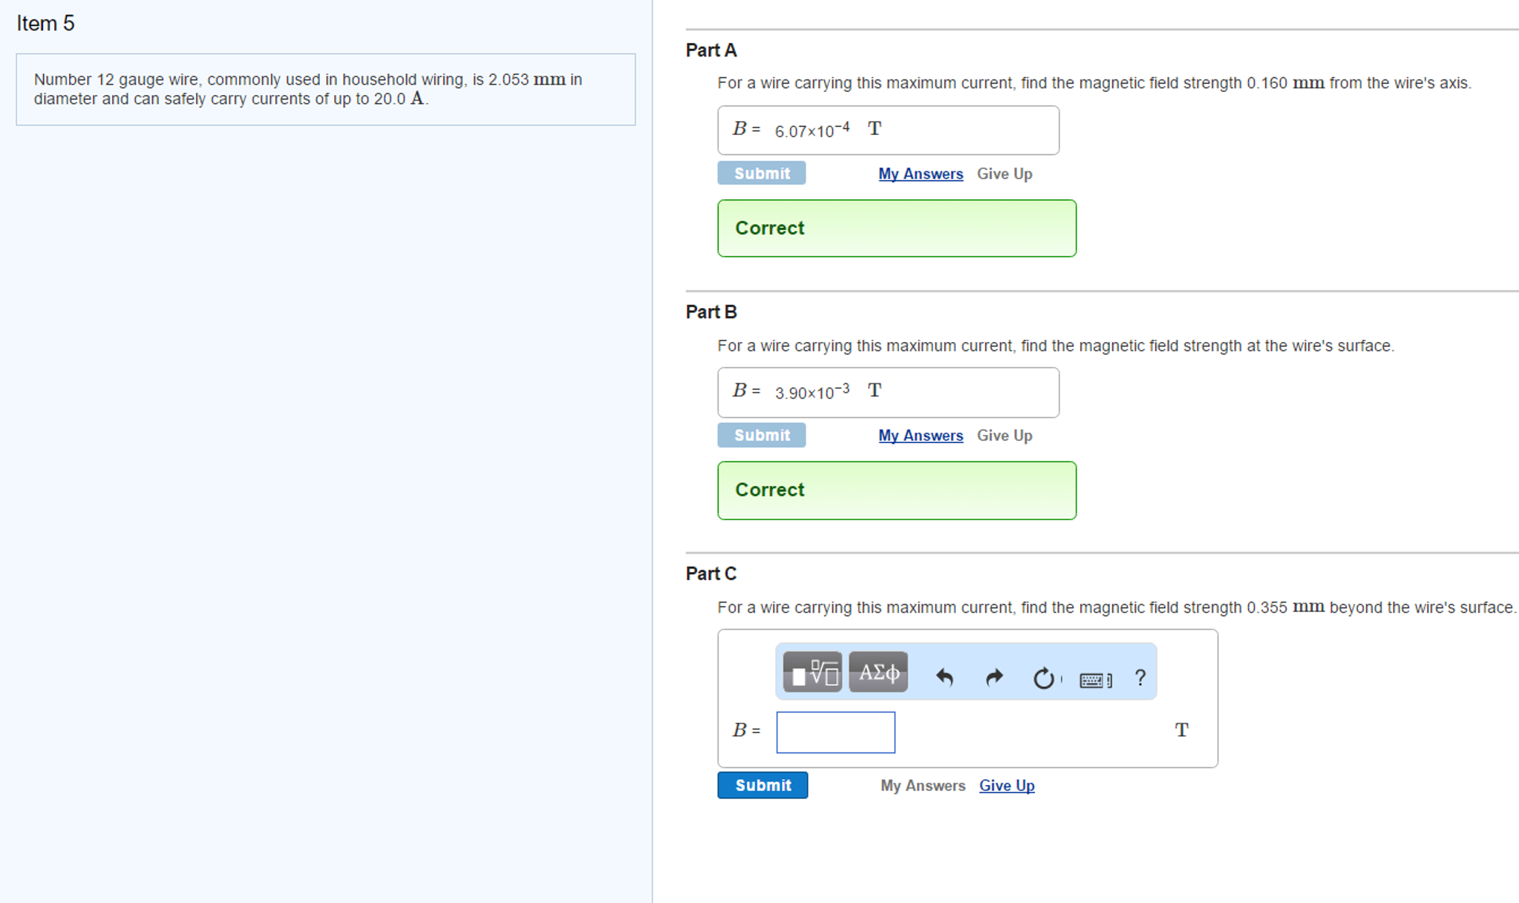
Task: Click Give Up text in Part B
Action: pos(1004,436)
